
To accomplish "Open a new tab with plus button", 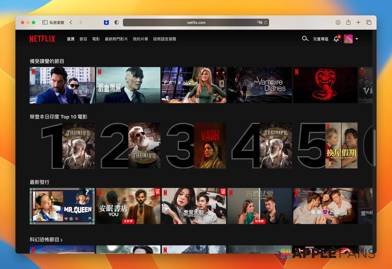I will point(358,22).
